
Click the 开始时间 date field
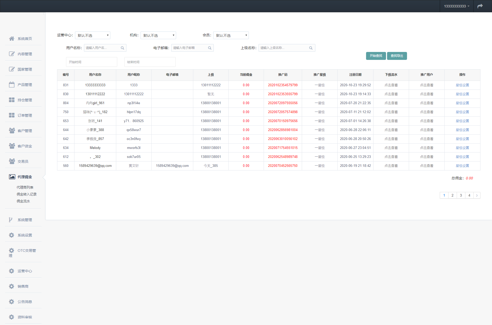pyautogui.click(x=92, y=62)
